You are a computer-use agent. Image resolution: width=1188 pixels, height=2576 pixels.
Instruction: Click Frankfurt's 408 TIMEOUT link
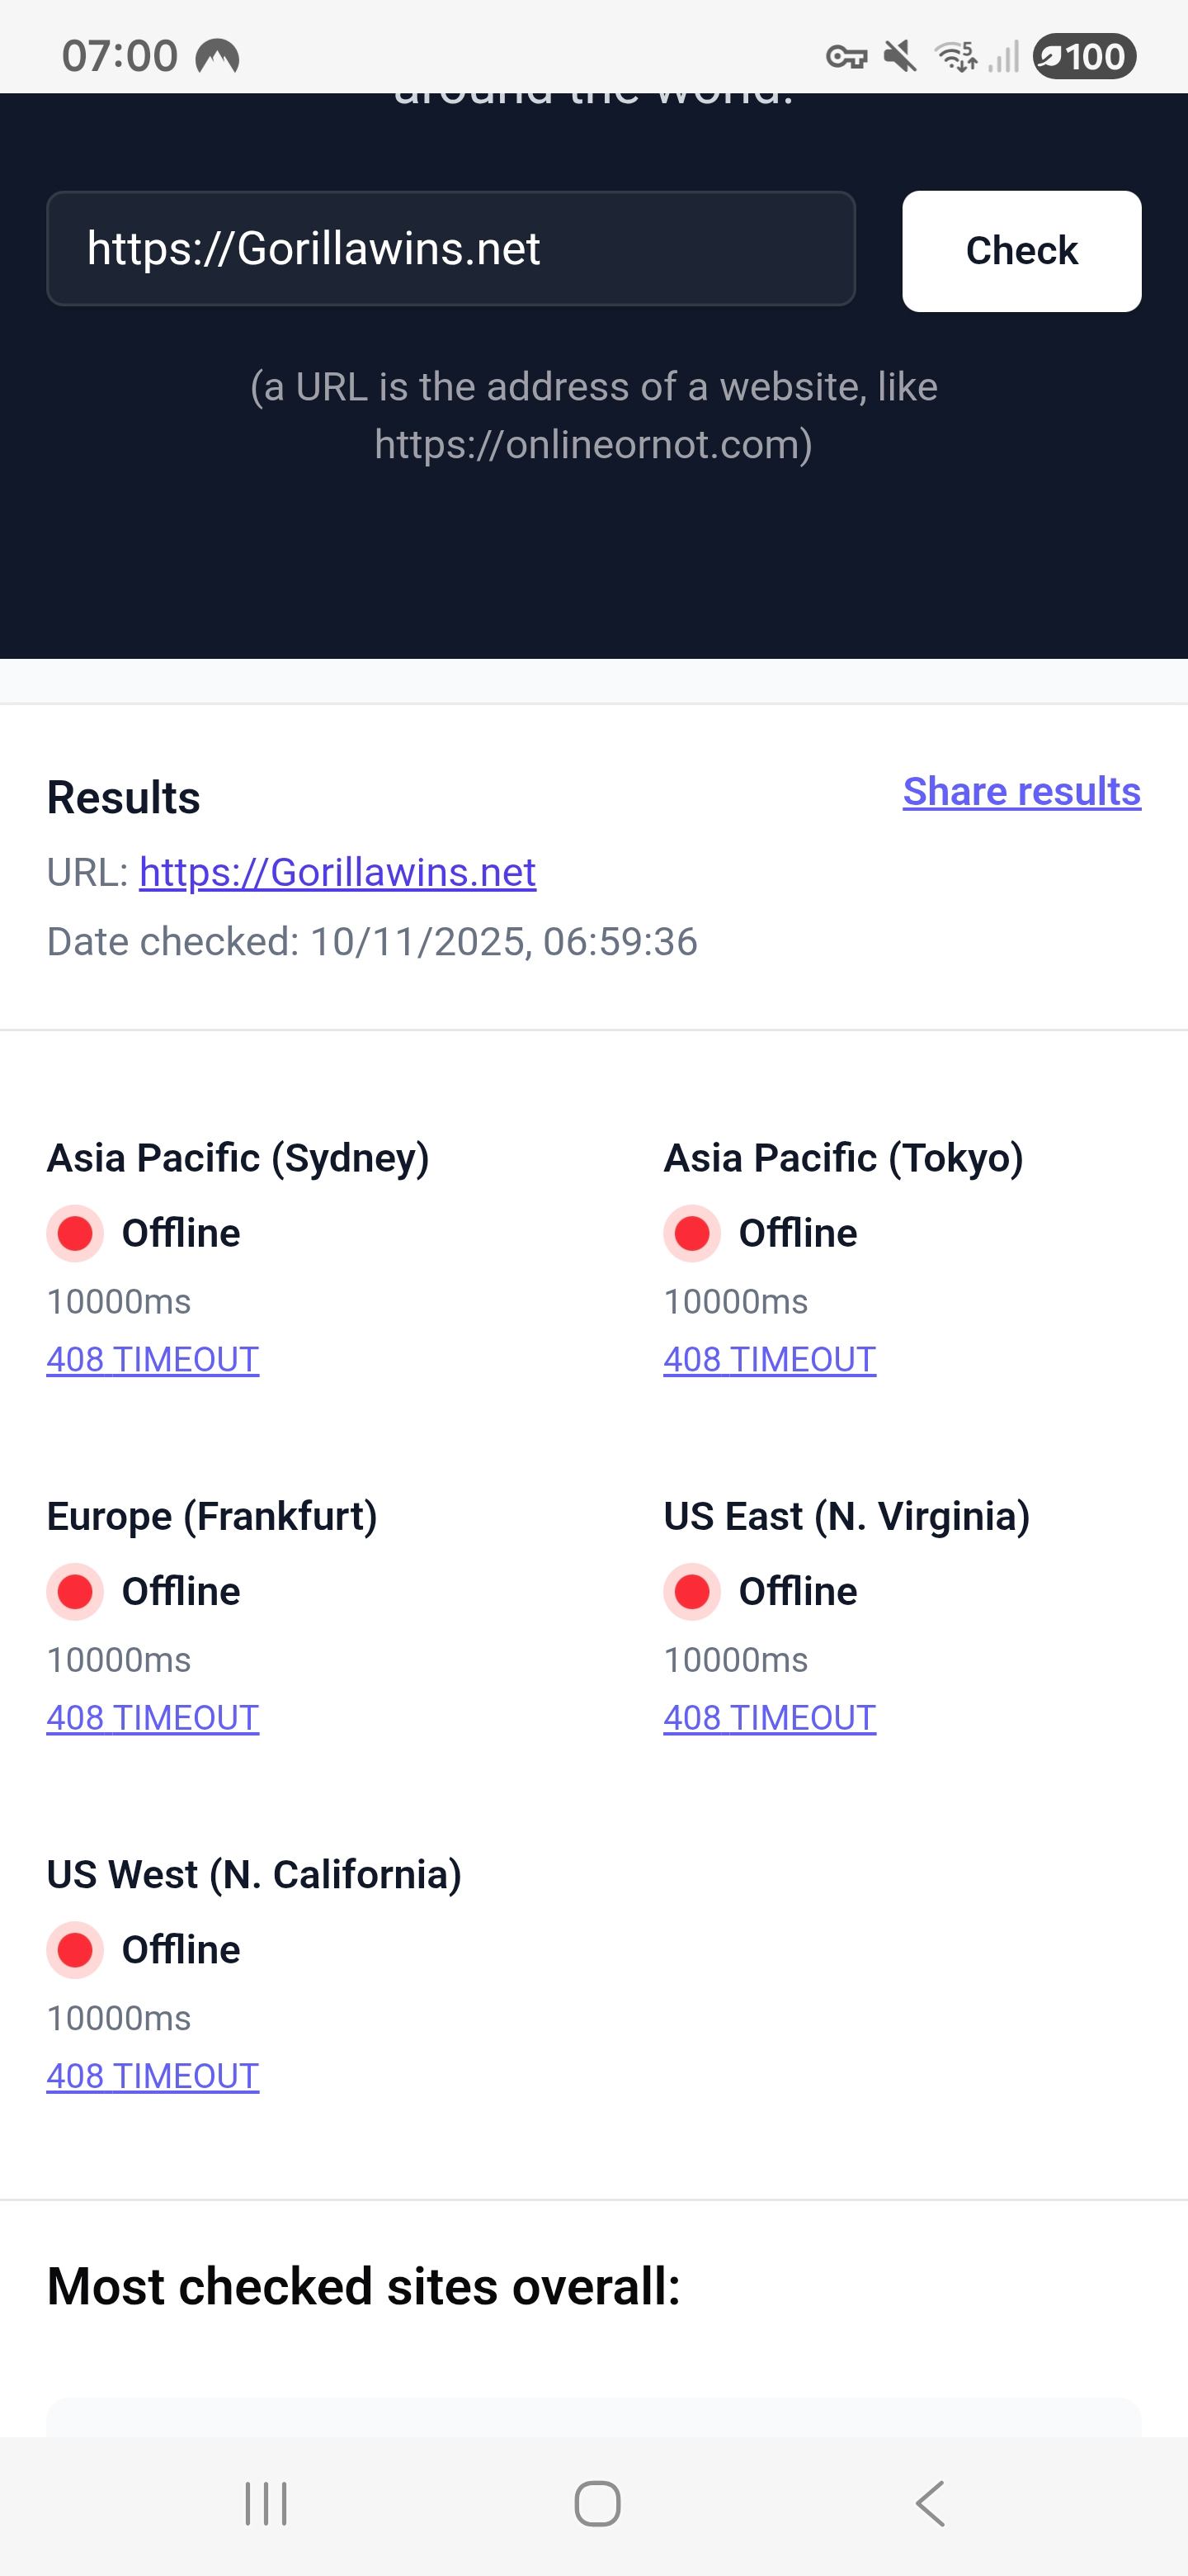153,1717
